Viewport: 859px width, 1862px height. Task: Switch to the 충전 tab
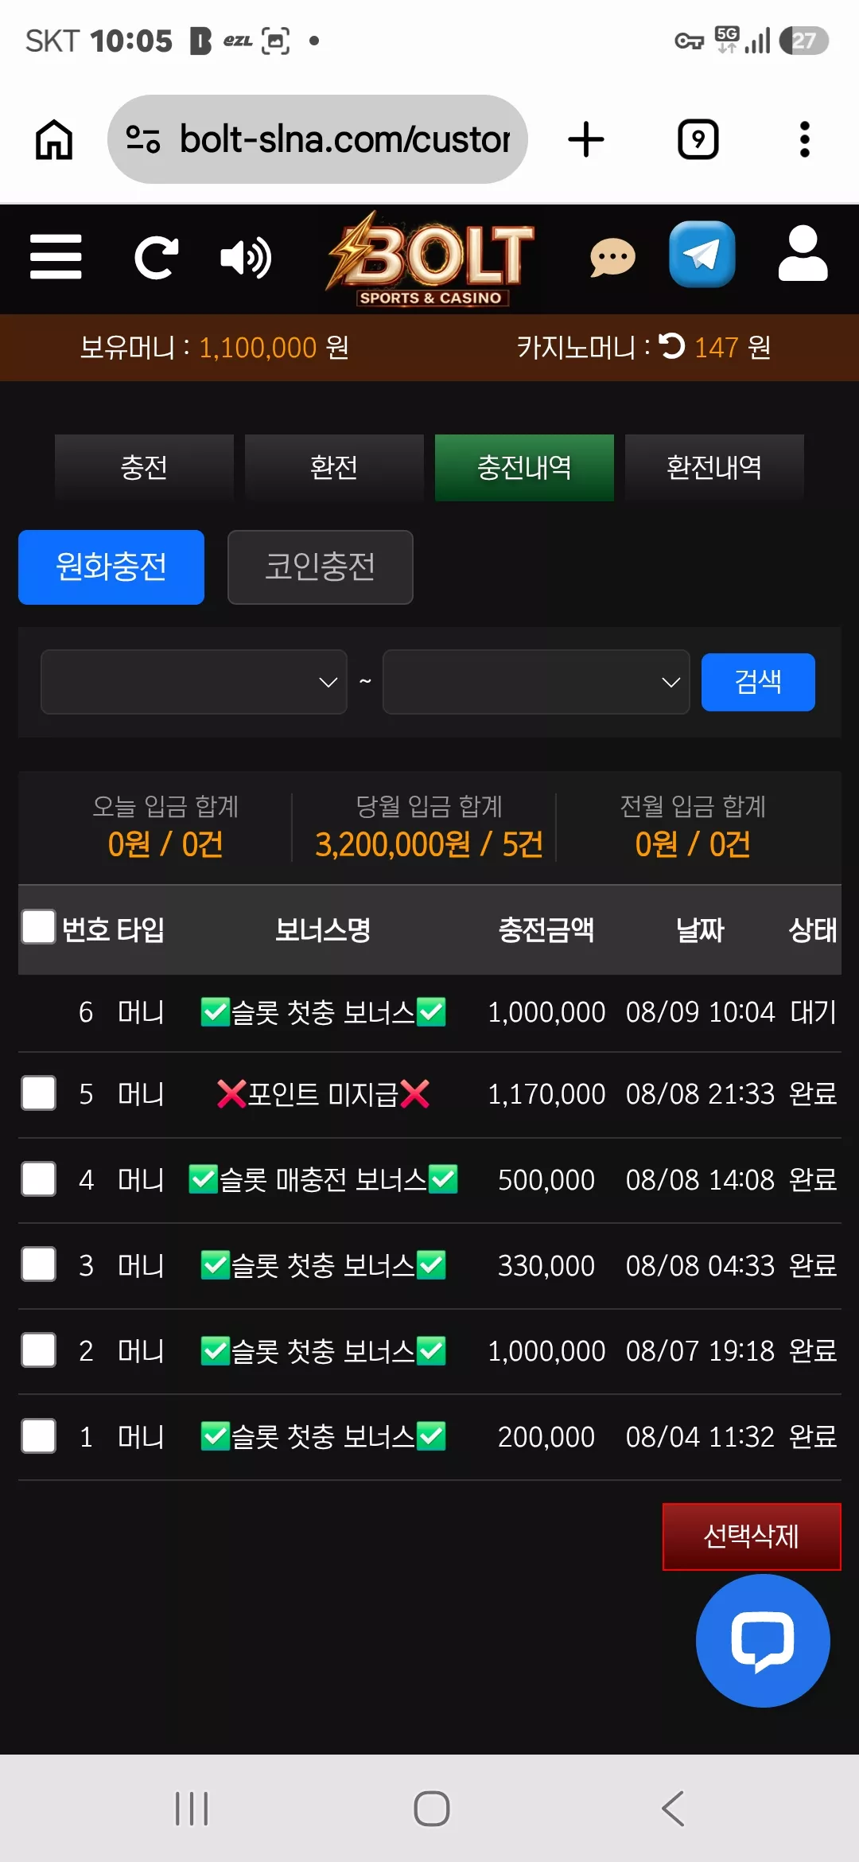point(144,468)
